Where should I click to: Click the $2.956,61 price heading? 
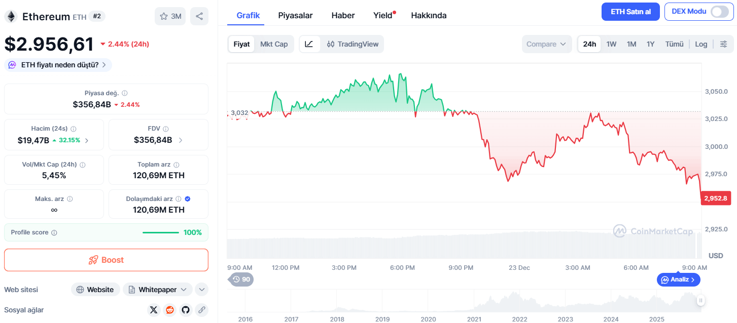49,44
